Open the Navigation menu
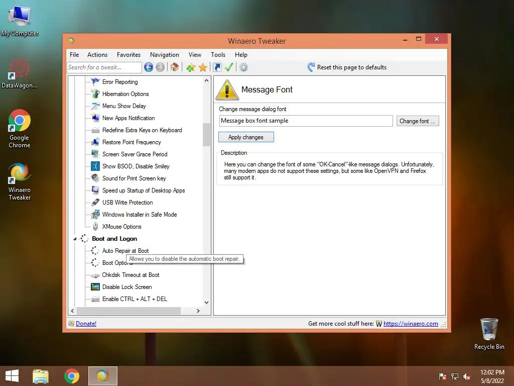The width and height of the screenshot is (514, 386). click(x=165, y=55)
